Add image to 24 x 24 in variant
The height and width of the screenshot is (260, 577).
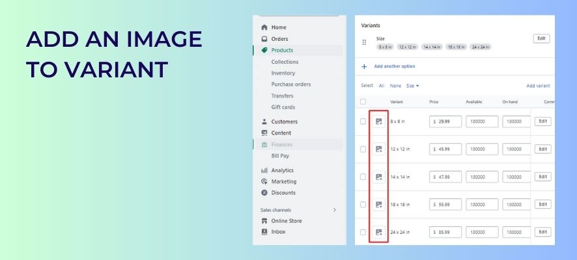coord(378,232)
